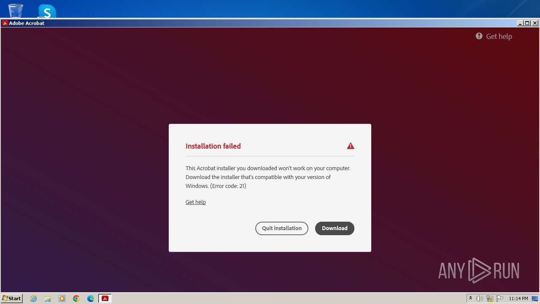This screenshot has height=304, width=540.
Task: Select Adobe Acrobat installer taskbar button
Action: (105, 299)
